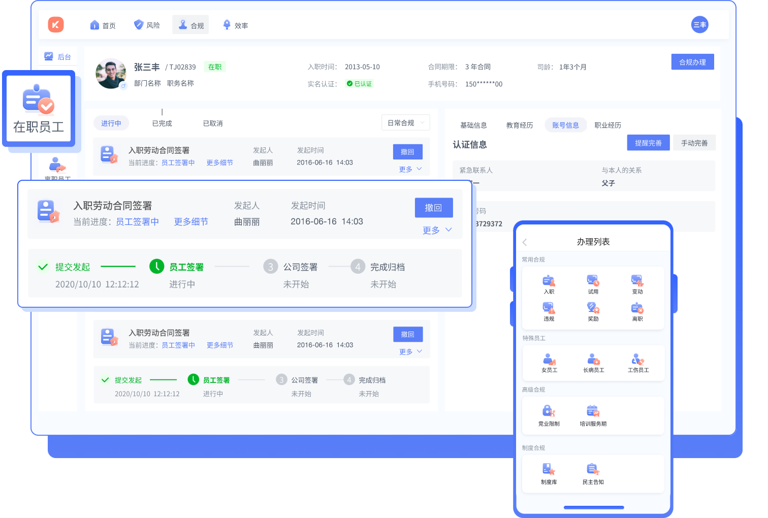768x518 pixels.
Task: Click the 合规办理 button
Action: tap(692, 62)
